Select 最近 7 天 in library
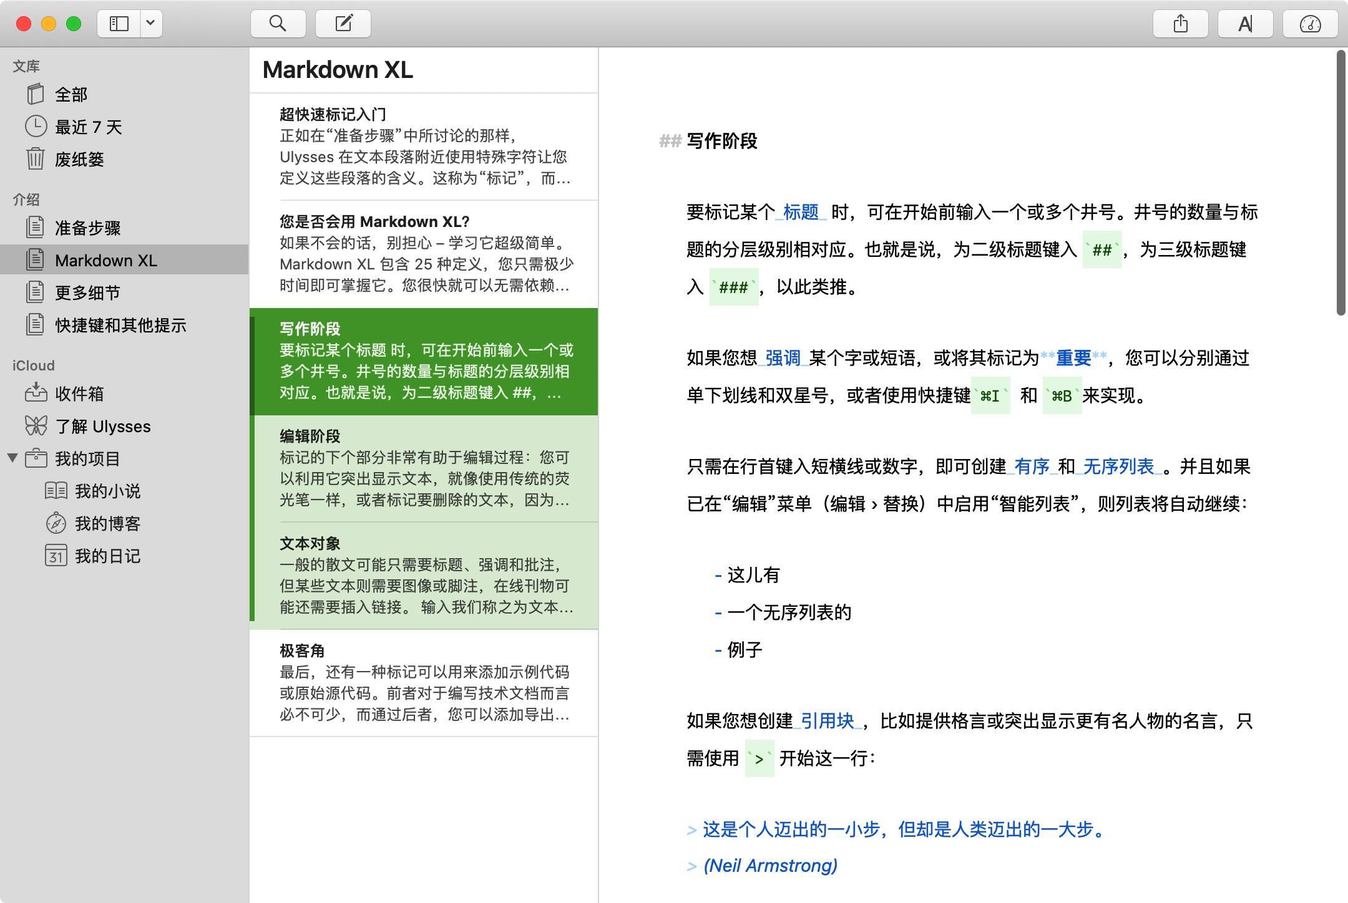Screen dimensions: 1348x903 tap(88, 127)
